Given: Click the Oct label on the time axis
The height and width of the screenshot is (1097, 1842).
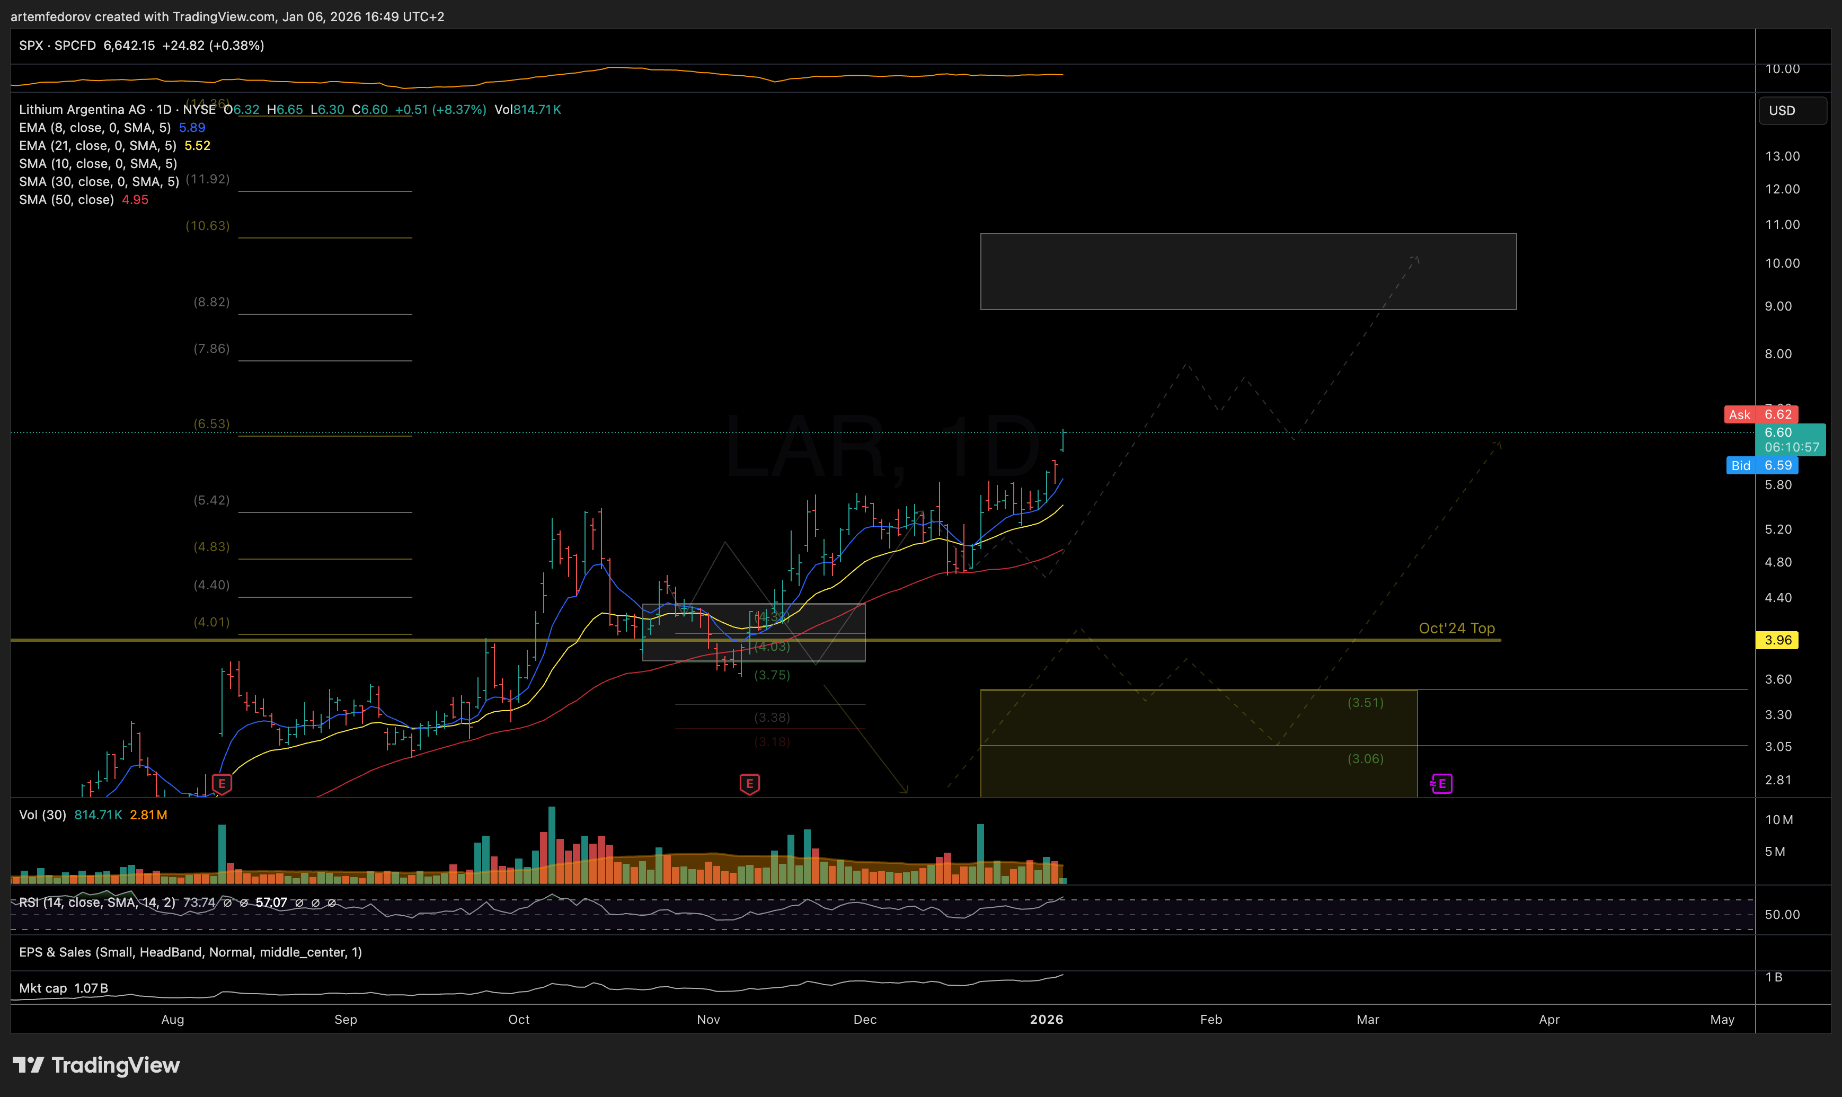Looking at the screenshot, I should tap(519, 1020).
